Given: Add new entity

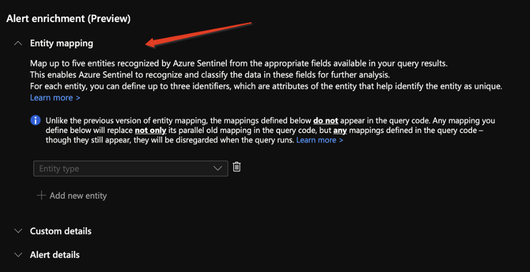Looking at the screenshot, I should click(72, 195).
